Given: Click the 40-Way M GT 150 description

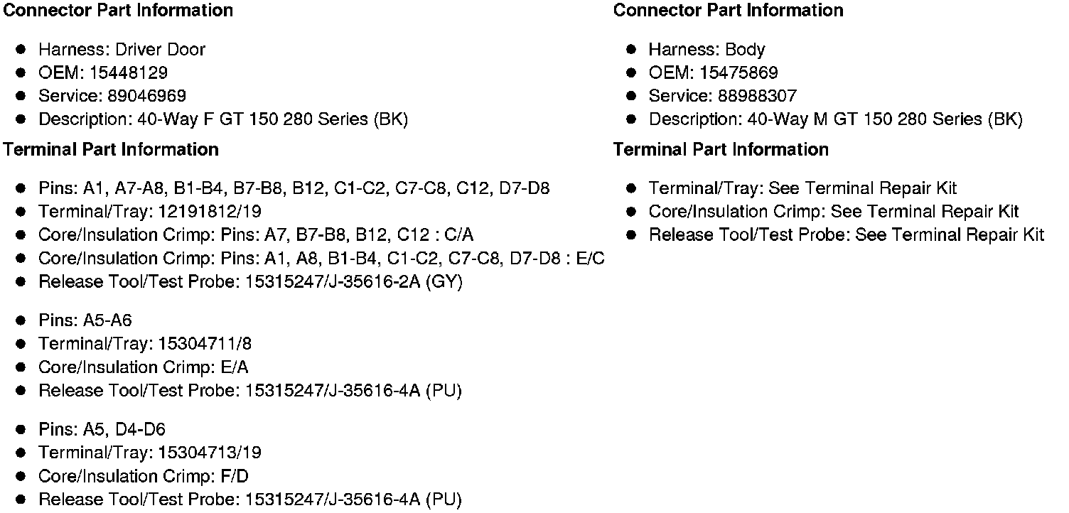Looking at the screenshot, I should point(835,119).
